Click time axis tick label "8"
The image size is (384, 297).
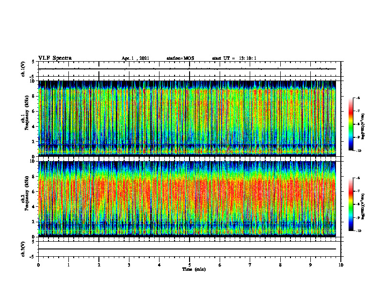pyautogui.click(x=280, y=265)
